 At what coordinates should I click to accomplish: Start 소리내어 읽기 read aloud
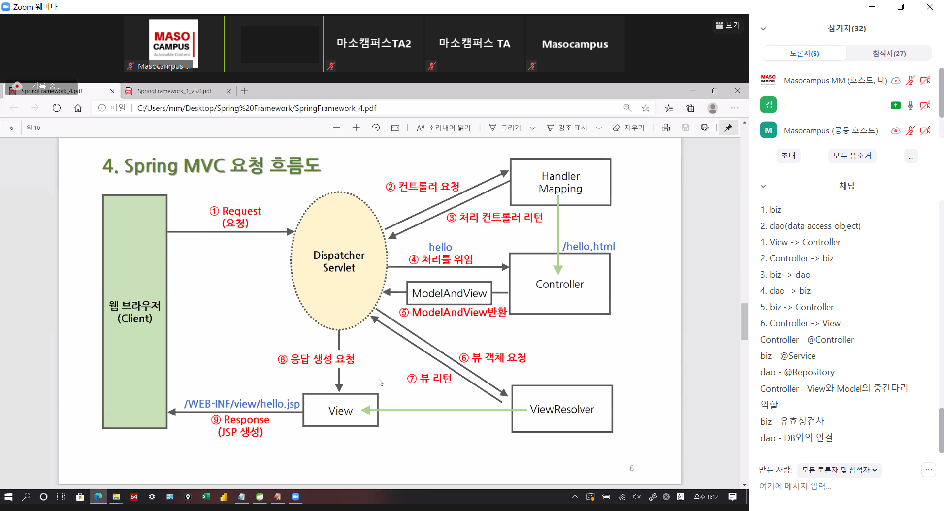click(x=444, y=128)
